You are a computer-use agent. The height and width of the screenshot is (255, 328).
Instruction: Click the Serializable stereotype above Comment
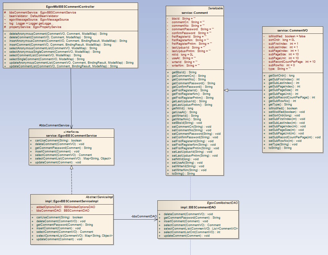coord(215,8)
